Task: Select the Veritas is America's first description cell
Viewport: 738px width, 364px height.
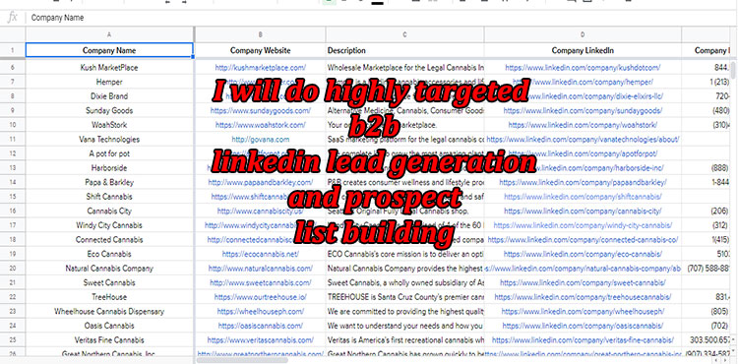Action: point(404,340)
